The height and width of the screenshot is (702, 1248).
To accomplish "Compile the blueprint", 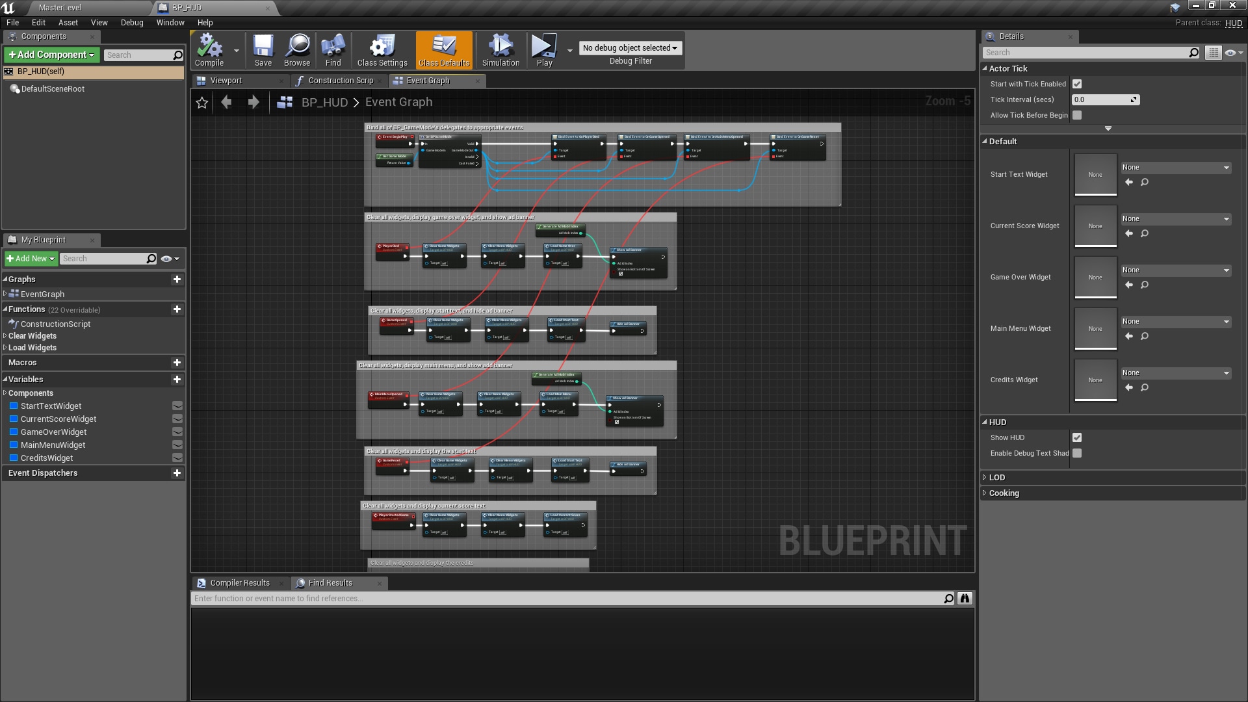I will pyautogui.click(x=208, y=50).
